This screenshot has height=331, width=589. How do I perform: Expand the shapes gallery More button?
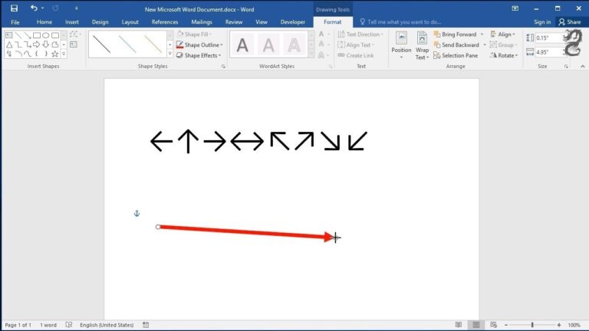(x=64, y=54)
